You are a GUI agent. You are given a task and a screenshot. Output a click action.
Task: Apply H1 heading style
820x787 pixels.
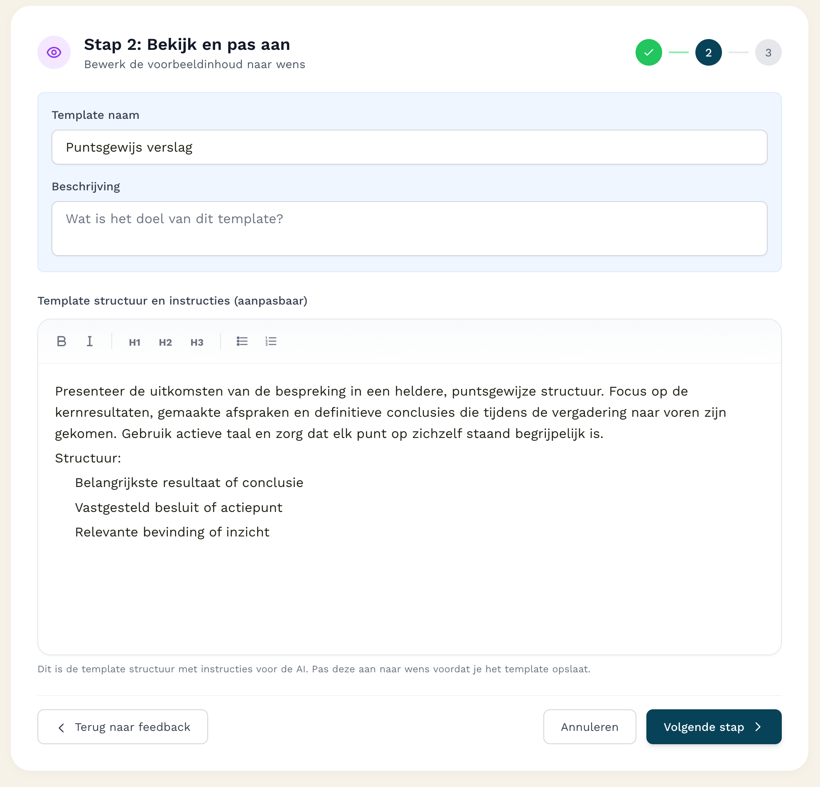134,342
